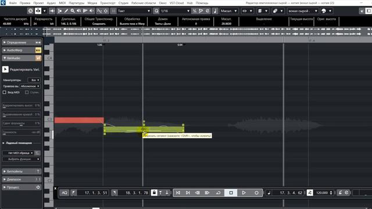Adjust the Сдвиг форманты slider

(22, 124)
